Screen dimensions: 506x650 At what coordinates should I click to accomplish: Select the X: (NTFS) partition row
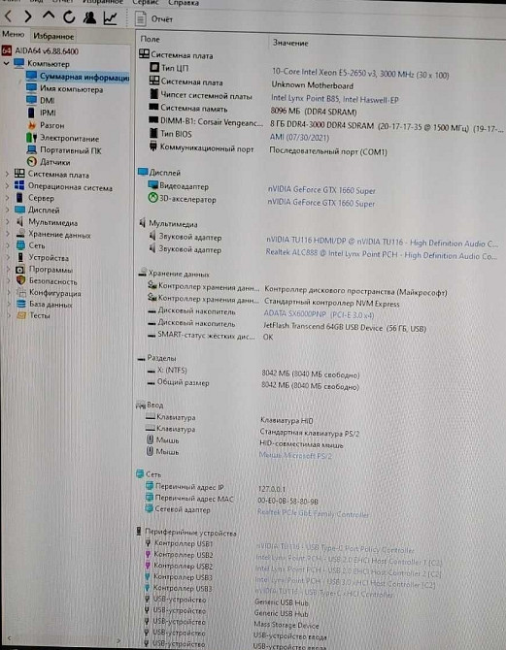point(253,373)
